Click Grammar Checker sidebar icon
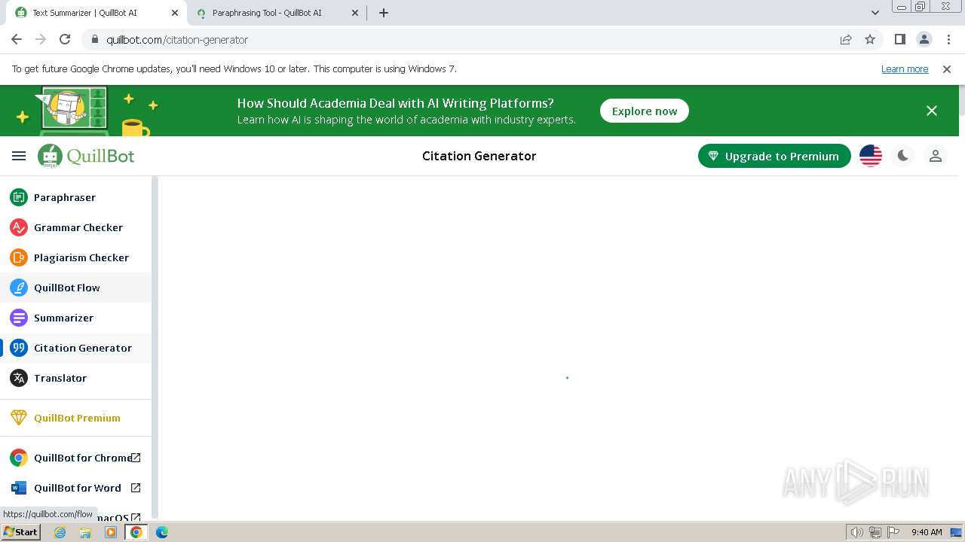Image resolution: width=965 pixels, height=542 pixels. (19, 227)
